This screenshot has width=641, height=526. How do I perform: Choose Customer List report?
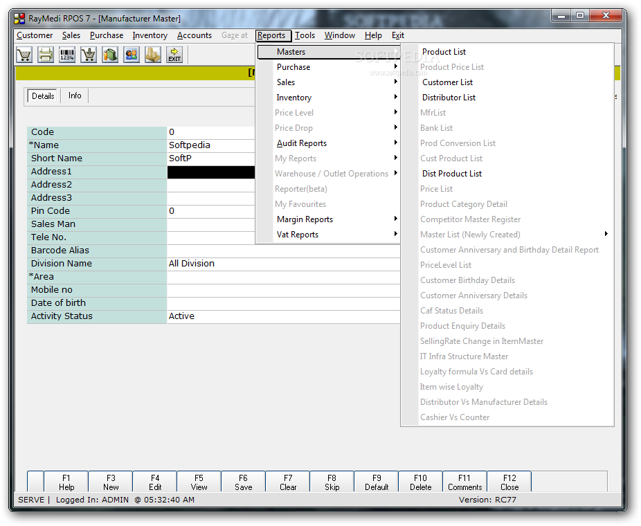(447, 82)
